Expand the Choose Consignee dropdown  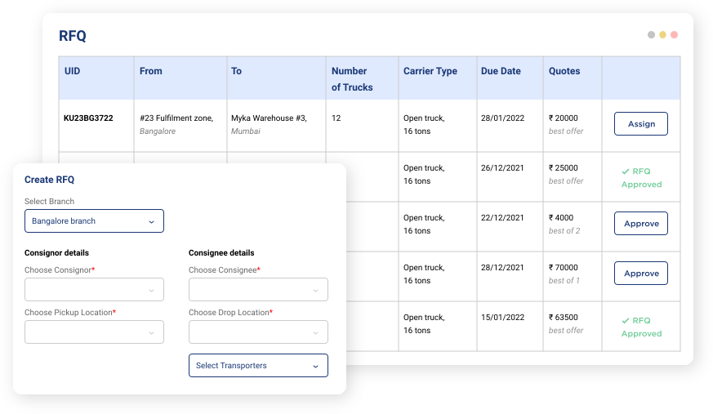coord(258,290)
